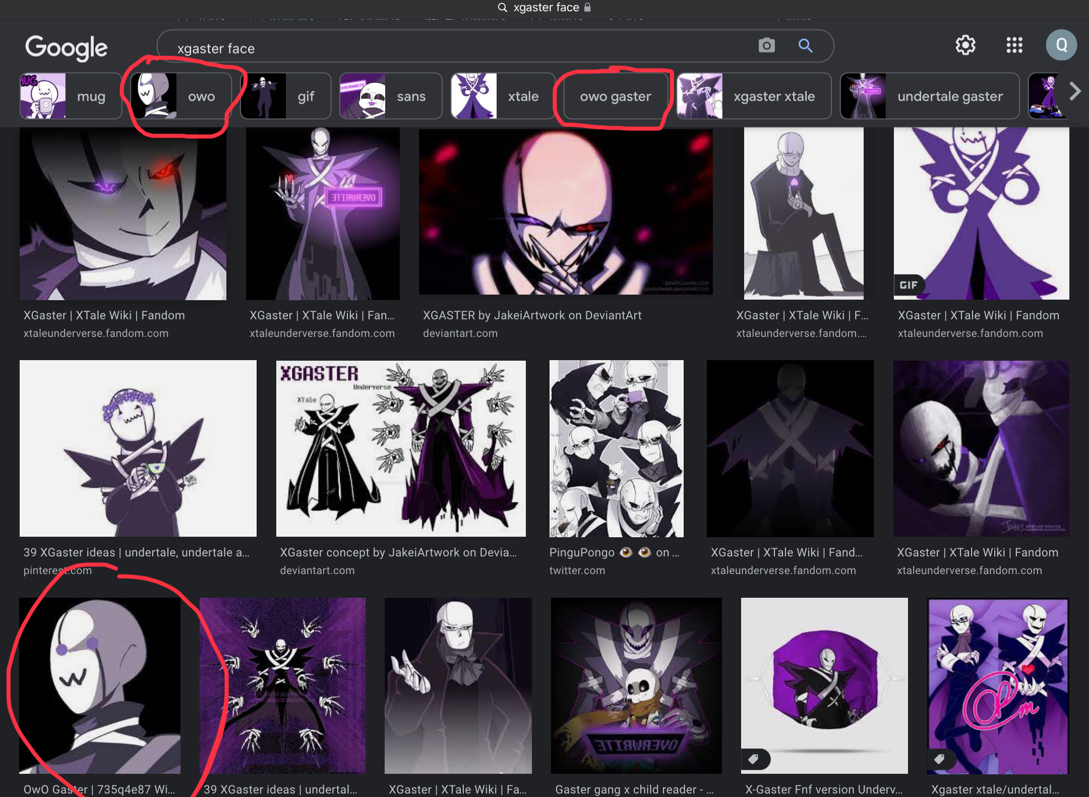1089x797 pixels.
Task: Select the undertale gaster filter chip
Action: 930,96
